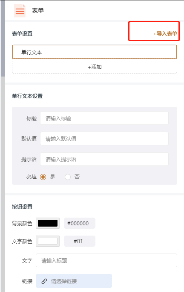
Task: Open the 请选择链接 link selector
Action: [74, 281]
